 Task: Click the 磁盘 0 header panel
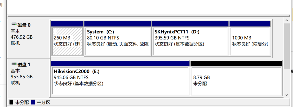pyautogui.click(x=28, y=38)
